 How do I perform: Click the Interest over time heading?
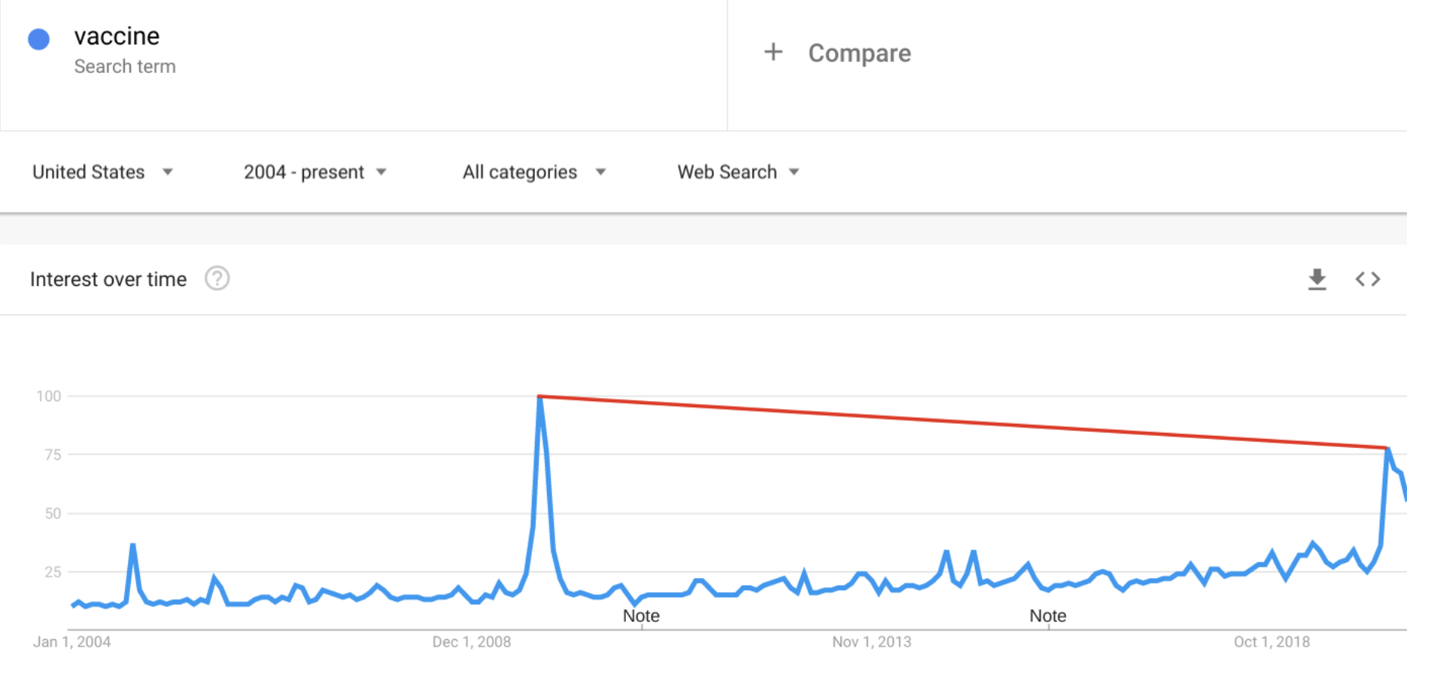pyautogui.click(x=108, y=279)
